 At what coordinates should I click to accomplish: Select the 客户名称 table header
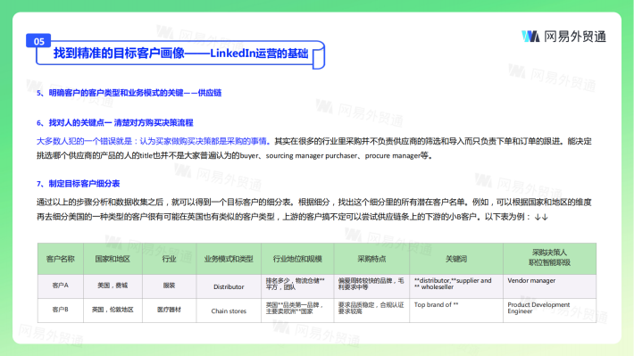tap(60, 259)
